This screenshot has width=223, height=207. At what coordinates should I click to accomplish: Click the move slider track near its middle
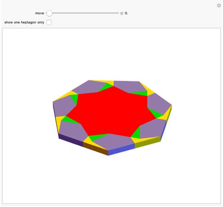pos(83,13)
